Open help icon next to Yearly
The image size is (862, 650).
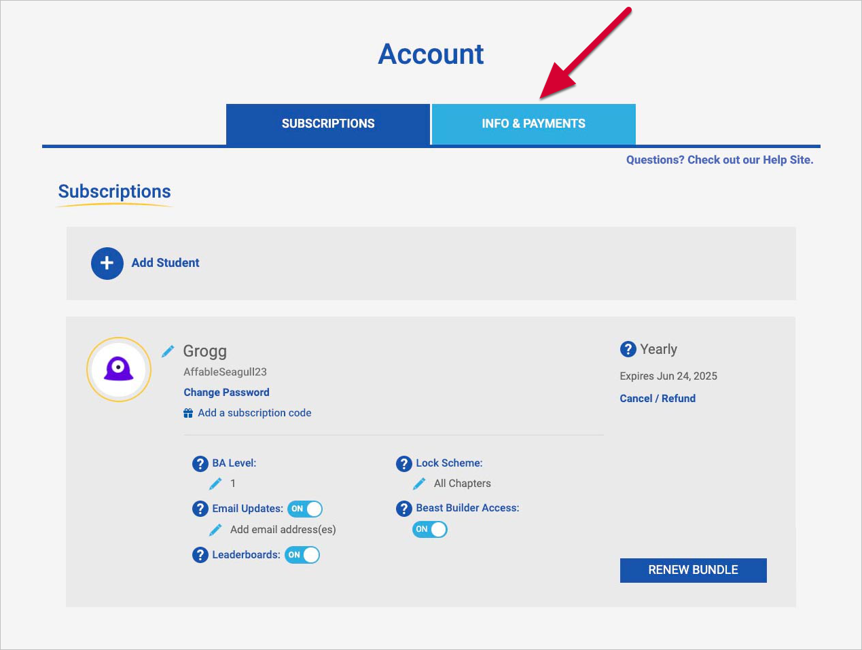click(x=628, y=349)
